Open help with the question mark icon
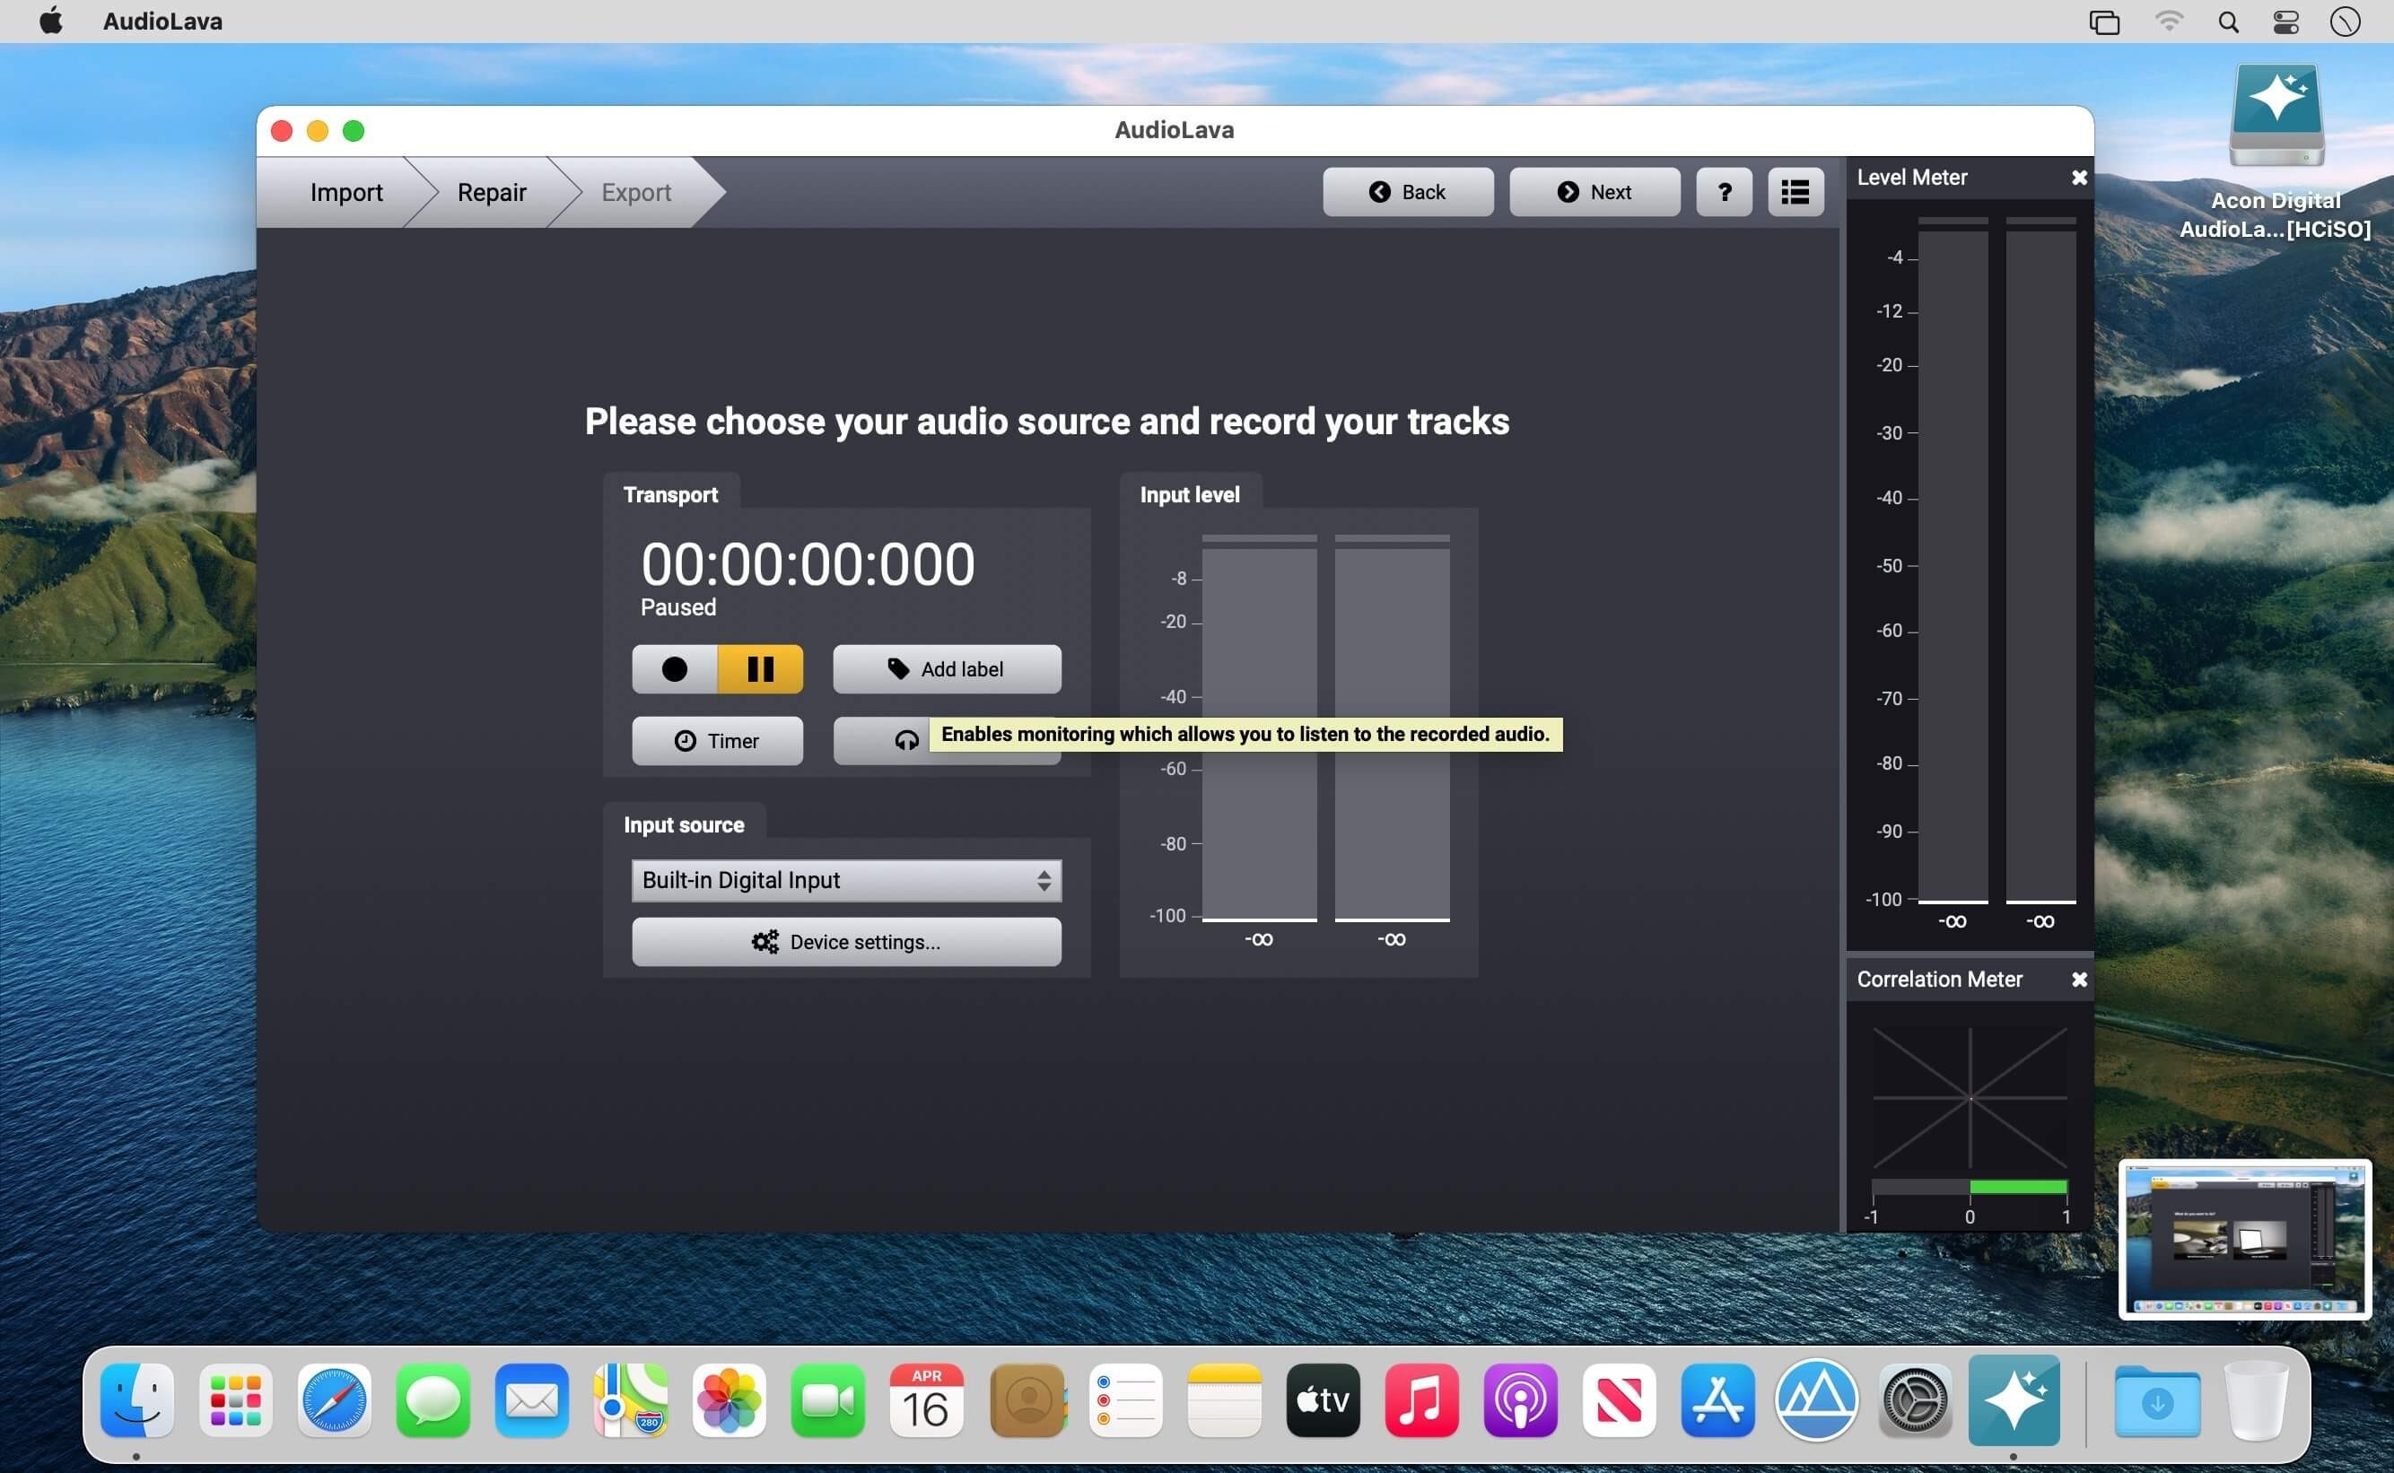The width and height of the screenshot is (2394, 1473). pyautogui.click(x=1724, y=191)
